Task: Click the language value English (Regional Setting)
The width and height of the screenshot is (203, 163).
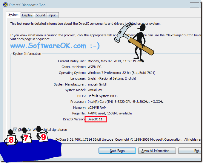Action: coord(112,78)
